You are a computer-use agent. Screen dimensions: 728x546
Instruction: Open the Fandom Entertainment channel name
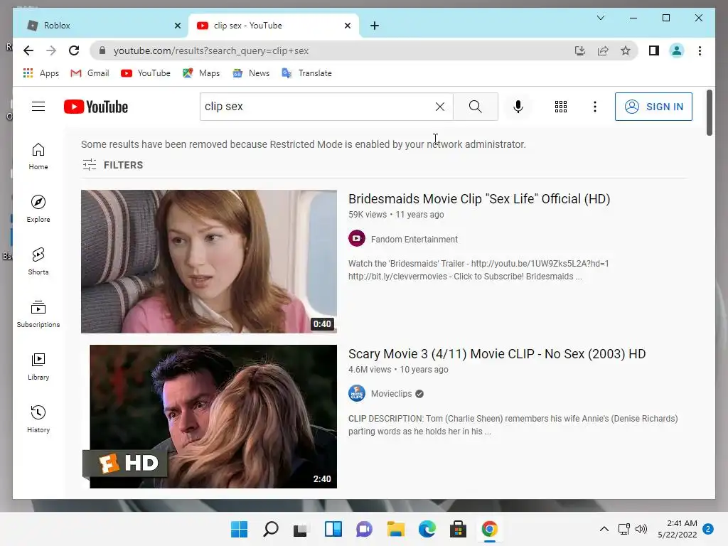coord(414,239)
